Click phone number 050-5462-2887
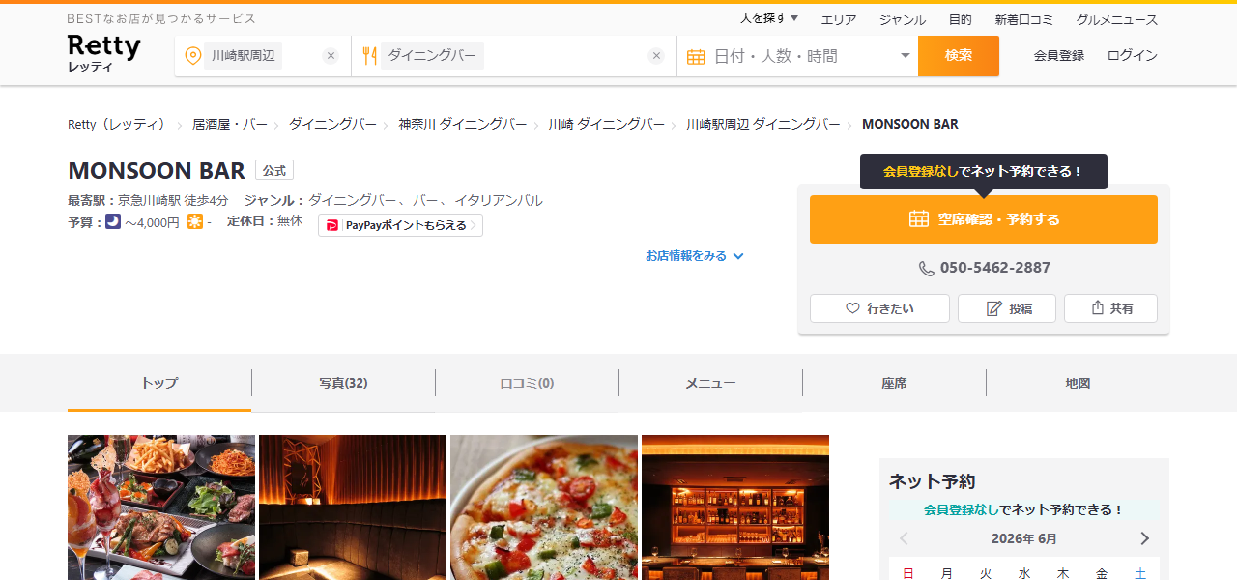 click(x=984, y=268)
